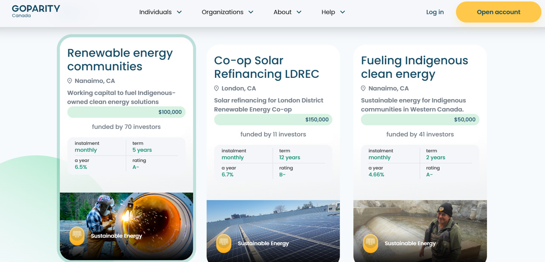Click the yellow solar badge on the solar panels photo
Screen dimensions: 545x262
point(224,243)
